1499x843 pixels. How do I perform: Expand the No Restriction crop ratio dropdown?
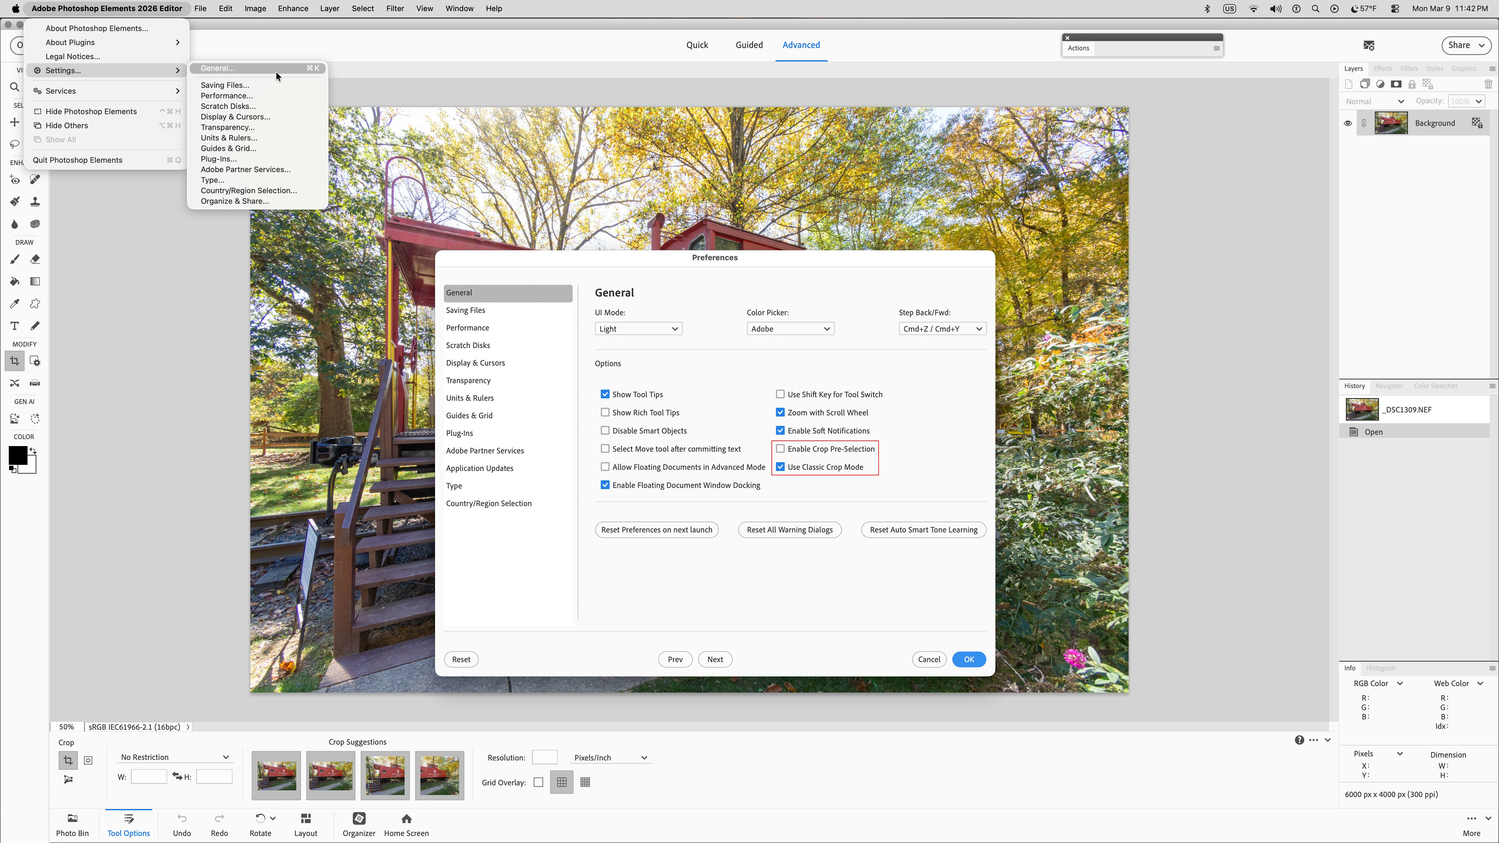(x=174, y=757)
